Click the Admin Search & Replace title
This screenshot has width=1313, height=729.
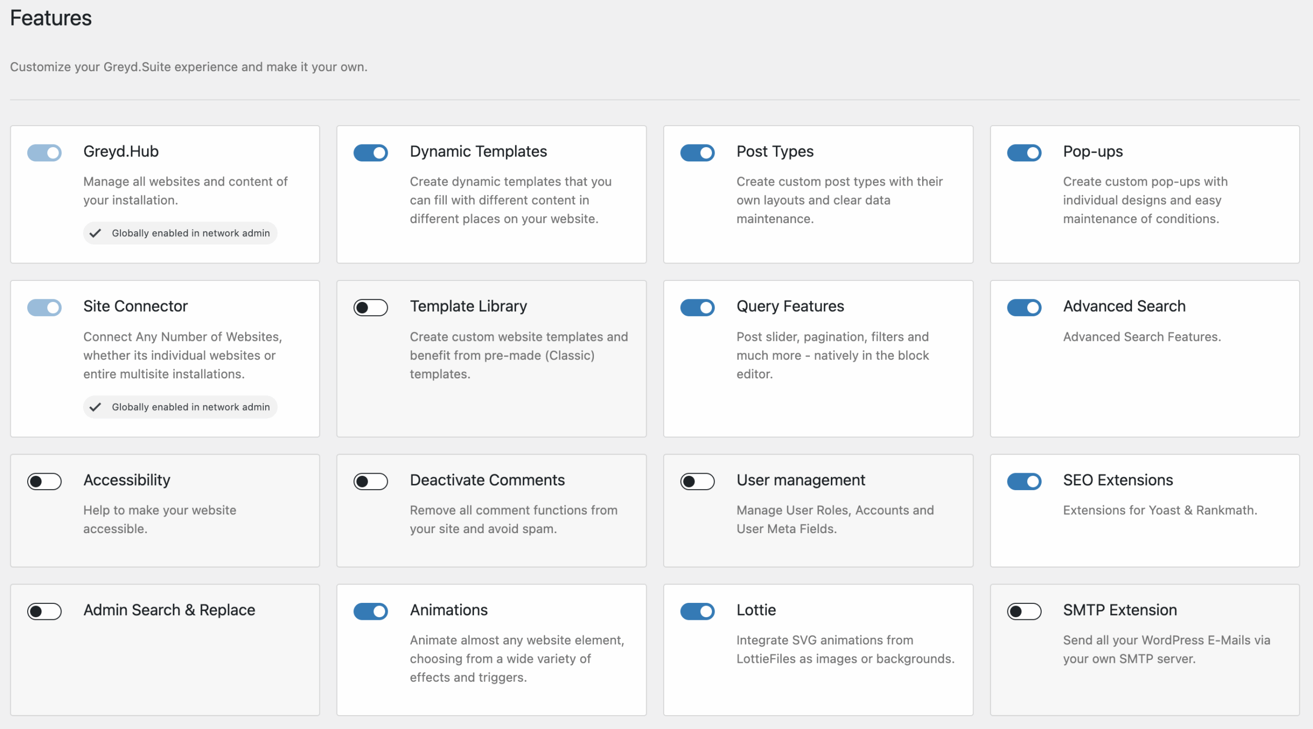point(169,610)
